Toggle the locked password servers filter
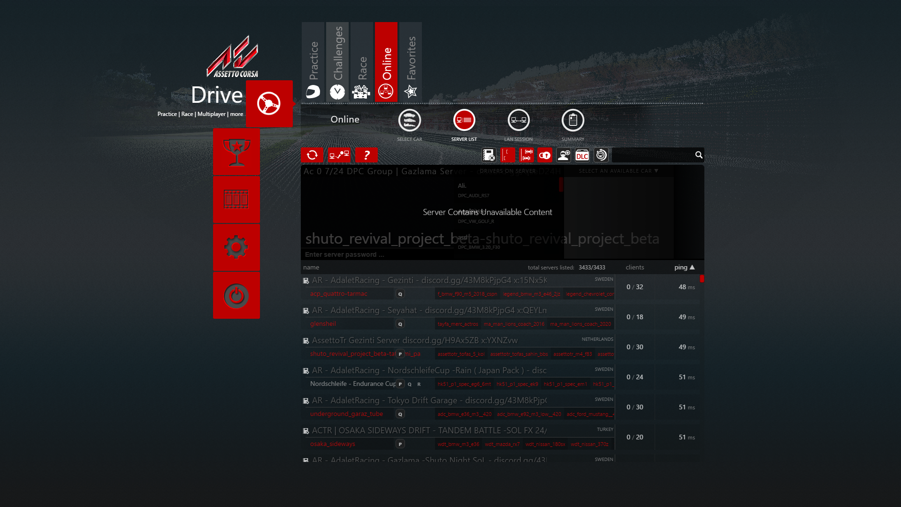The image size is (901, 507). click(544, 155)
